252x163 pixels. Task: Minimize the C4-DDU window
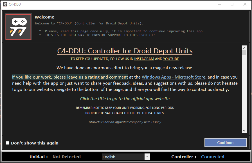click(x=219, y=4)
